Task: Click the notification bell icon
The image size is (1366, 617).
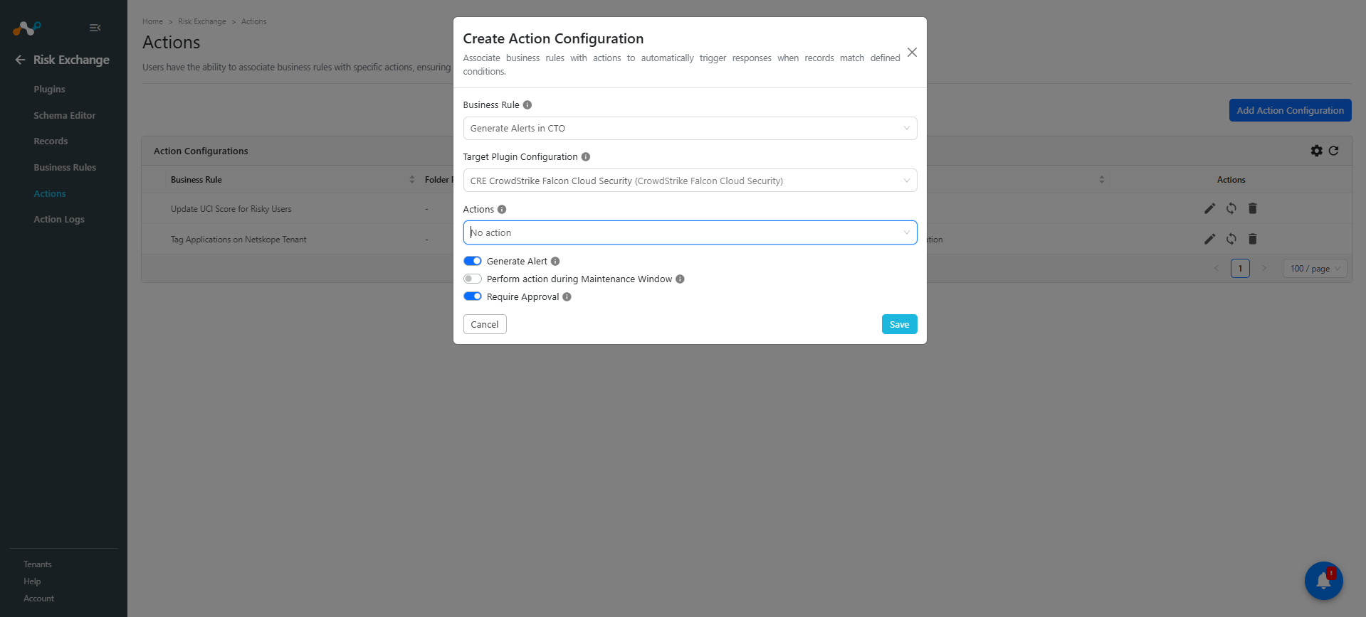Action: click(1323, 581)
